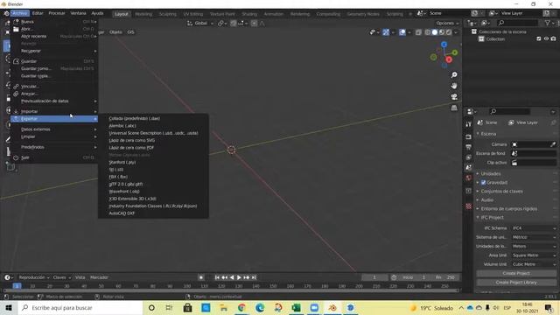Click the Create Project button
The width and height of the screenshot is (560, 315).
[516, 273]
